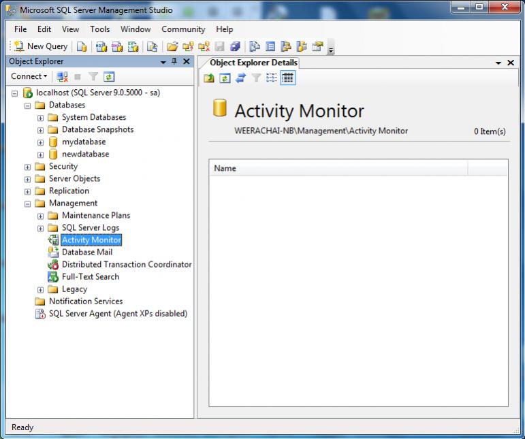The height and width of the screenshot is (439, 525).
Task: Click the Open File folder icon
Action: click(172, 46)
